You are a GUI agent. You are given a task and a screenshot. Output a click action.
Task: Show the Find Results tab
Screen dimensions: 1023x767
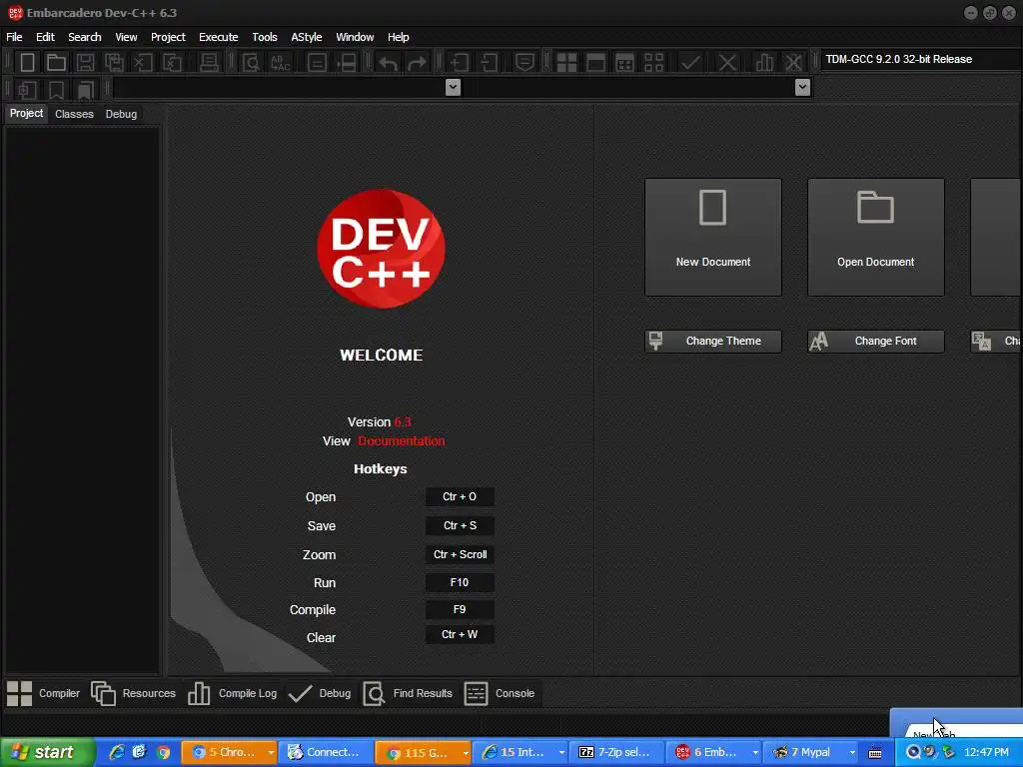tap(408, 693)
